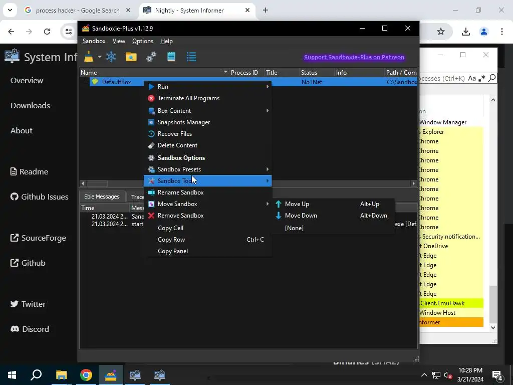Open Chrome profile avatar icon

[484, 32]
